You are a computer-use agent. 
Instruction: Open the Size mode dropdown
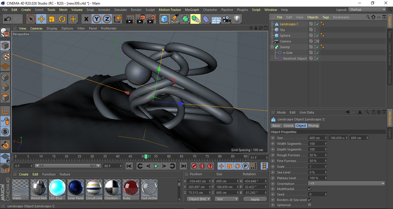coord(227,199)
